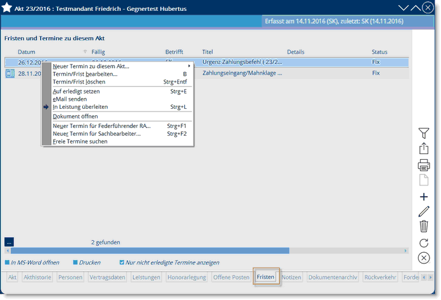The image size is (441, 300).
Task: Add new entry with plus icon
Action: pyautogui.click(x=424, y=197)
